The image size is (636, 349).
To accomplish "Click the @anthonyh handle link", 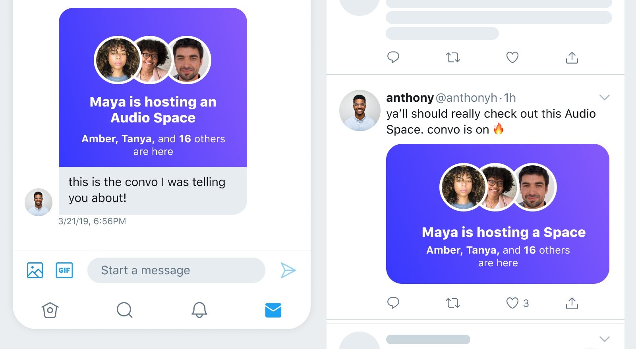I will (x=466, y=98).
